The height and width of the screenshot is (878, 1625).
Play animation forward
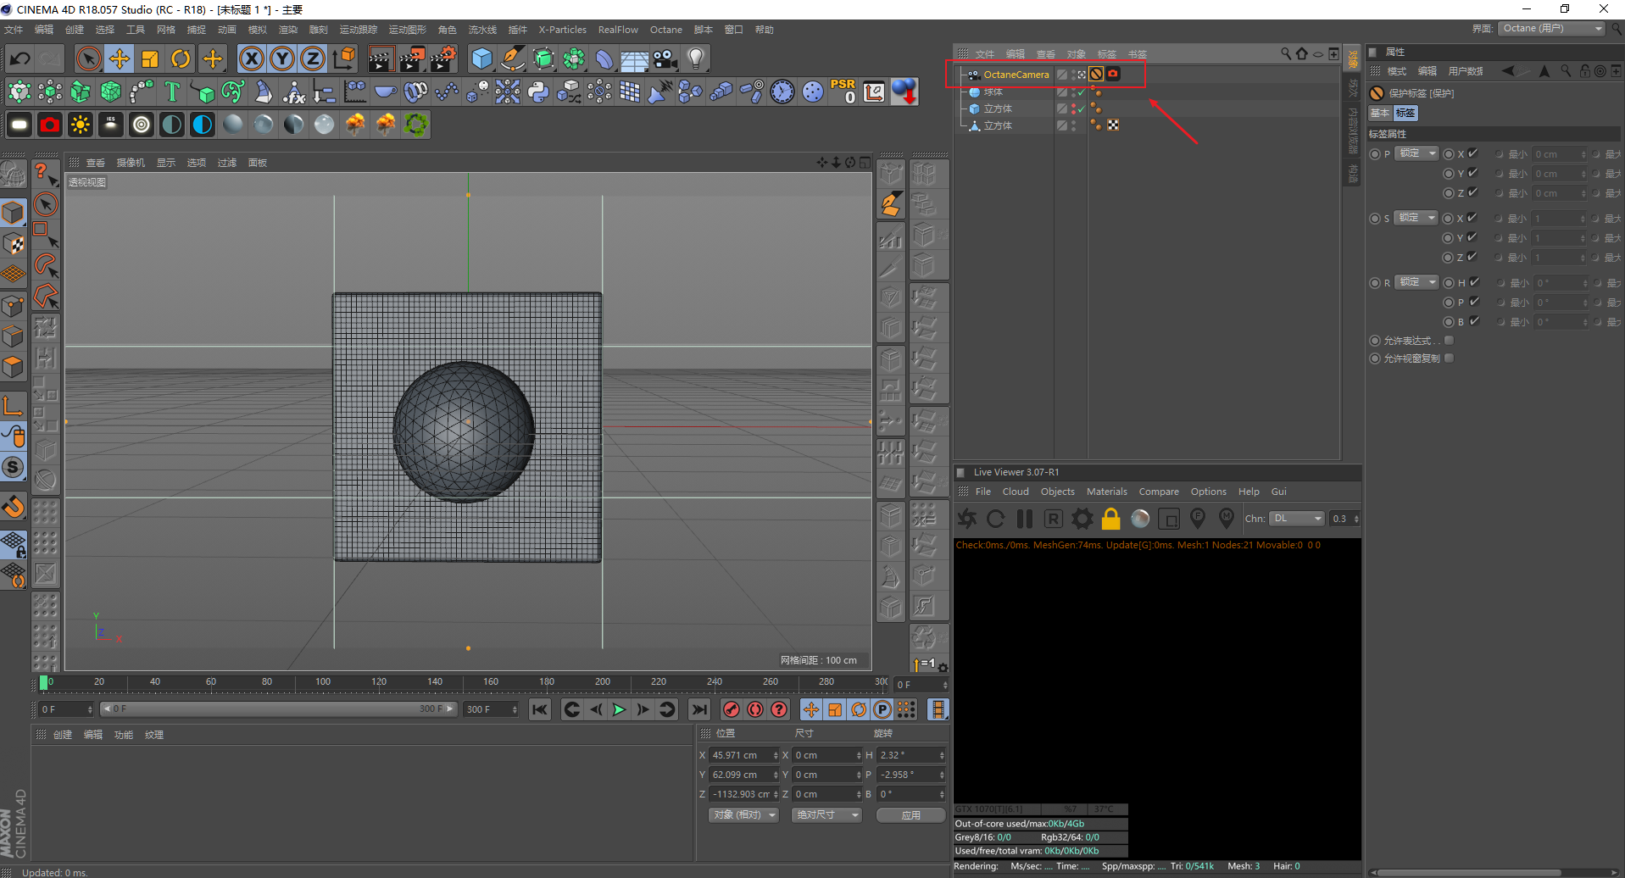tap(619, 709)
